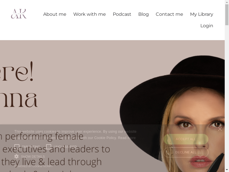
Task: Click the Decline All cookies button
Action: click(x=186, y=152)
